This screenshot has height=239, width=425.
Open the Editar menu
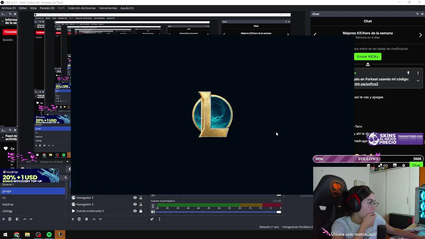point(23,8)
